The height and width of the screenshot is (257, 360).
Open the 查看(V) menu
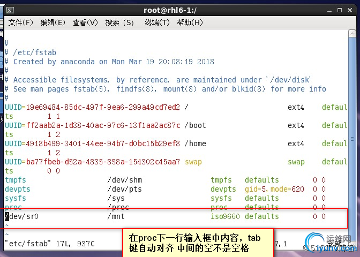click(x=85, y=22)
